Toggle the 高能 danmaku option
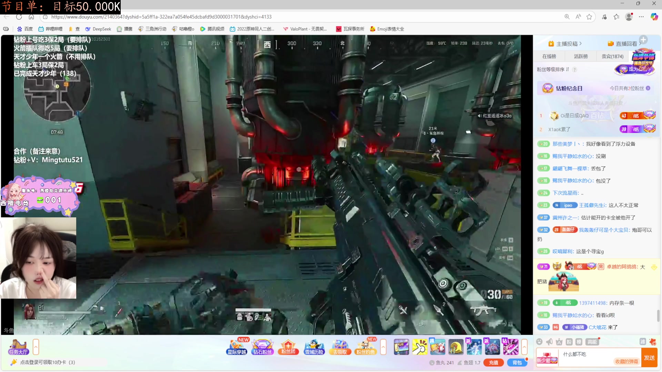 [x=592, y=342]
